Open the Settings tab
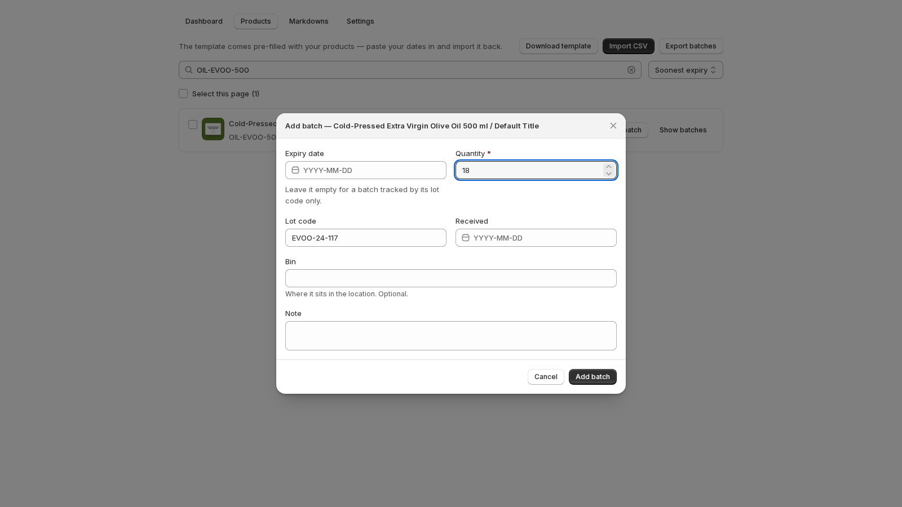 (360, 21)
